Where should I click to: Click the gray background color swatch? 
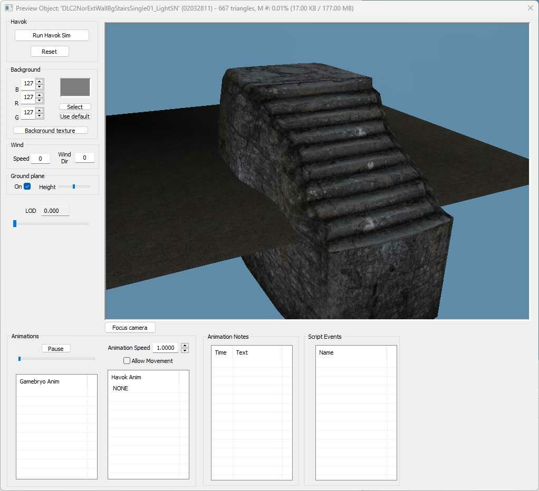(75, 87)
